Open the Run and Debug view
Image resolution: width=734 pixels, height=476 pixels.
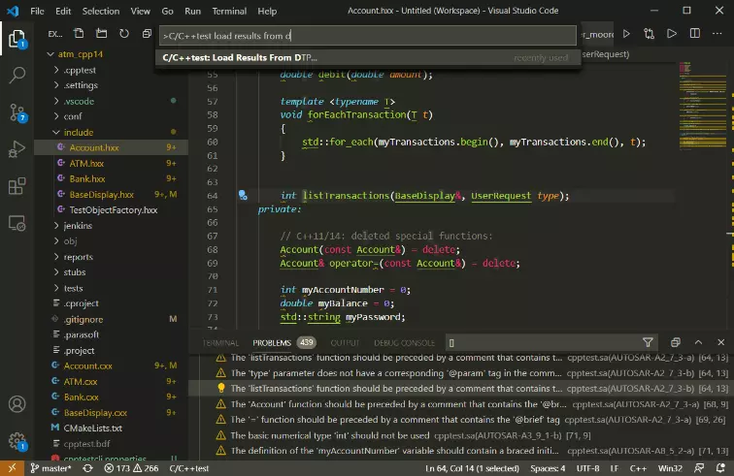coord(17,149)
